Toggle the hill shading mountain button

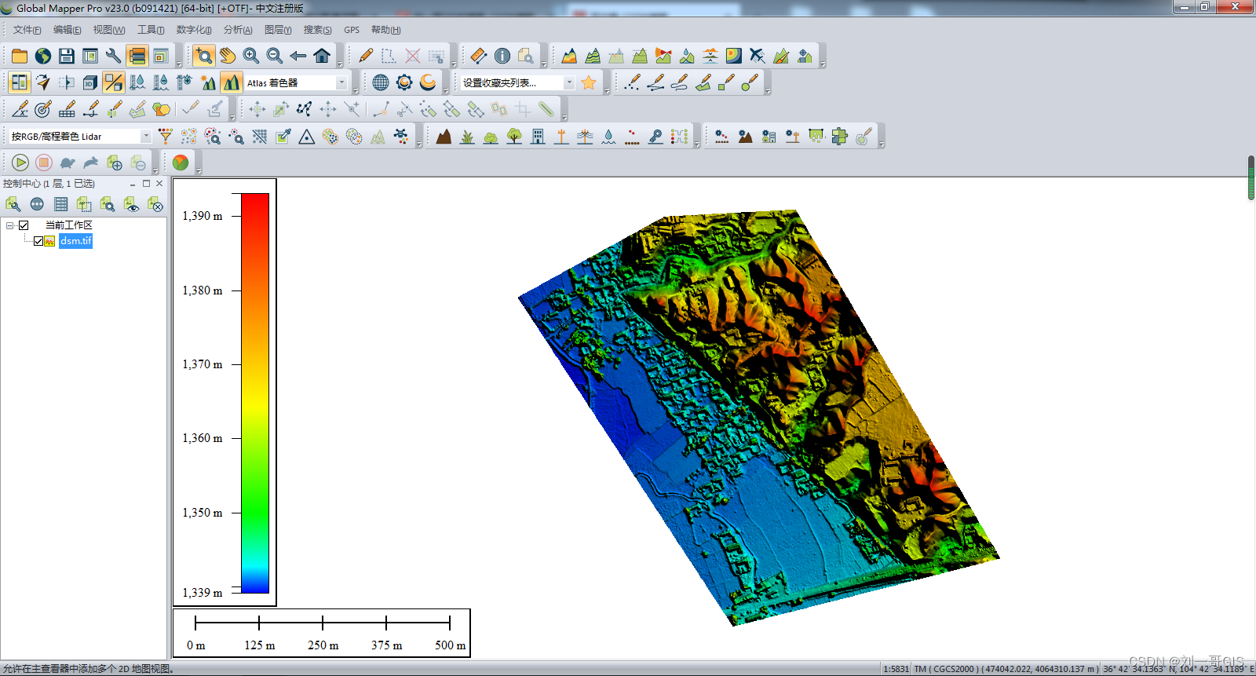coord(232,82)
